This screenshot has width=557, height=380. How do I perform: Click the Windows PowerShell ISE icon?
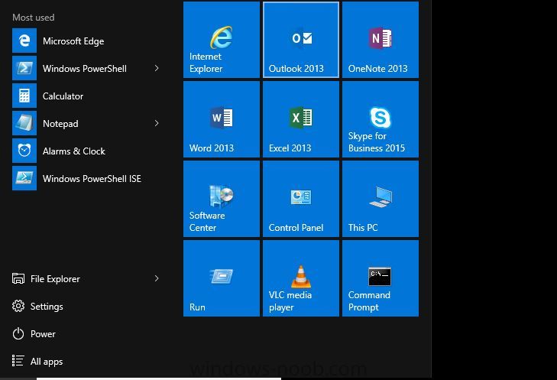point(24,178)
